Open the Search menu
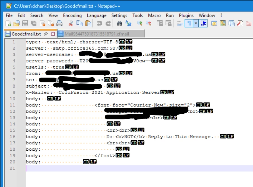 [37, 15]
